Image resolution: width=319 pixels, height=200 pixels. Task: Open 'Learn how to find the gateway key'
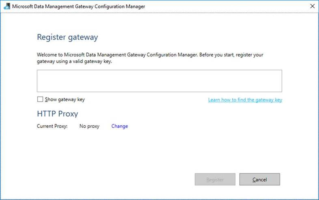[245, 100]
